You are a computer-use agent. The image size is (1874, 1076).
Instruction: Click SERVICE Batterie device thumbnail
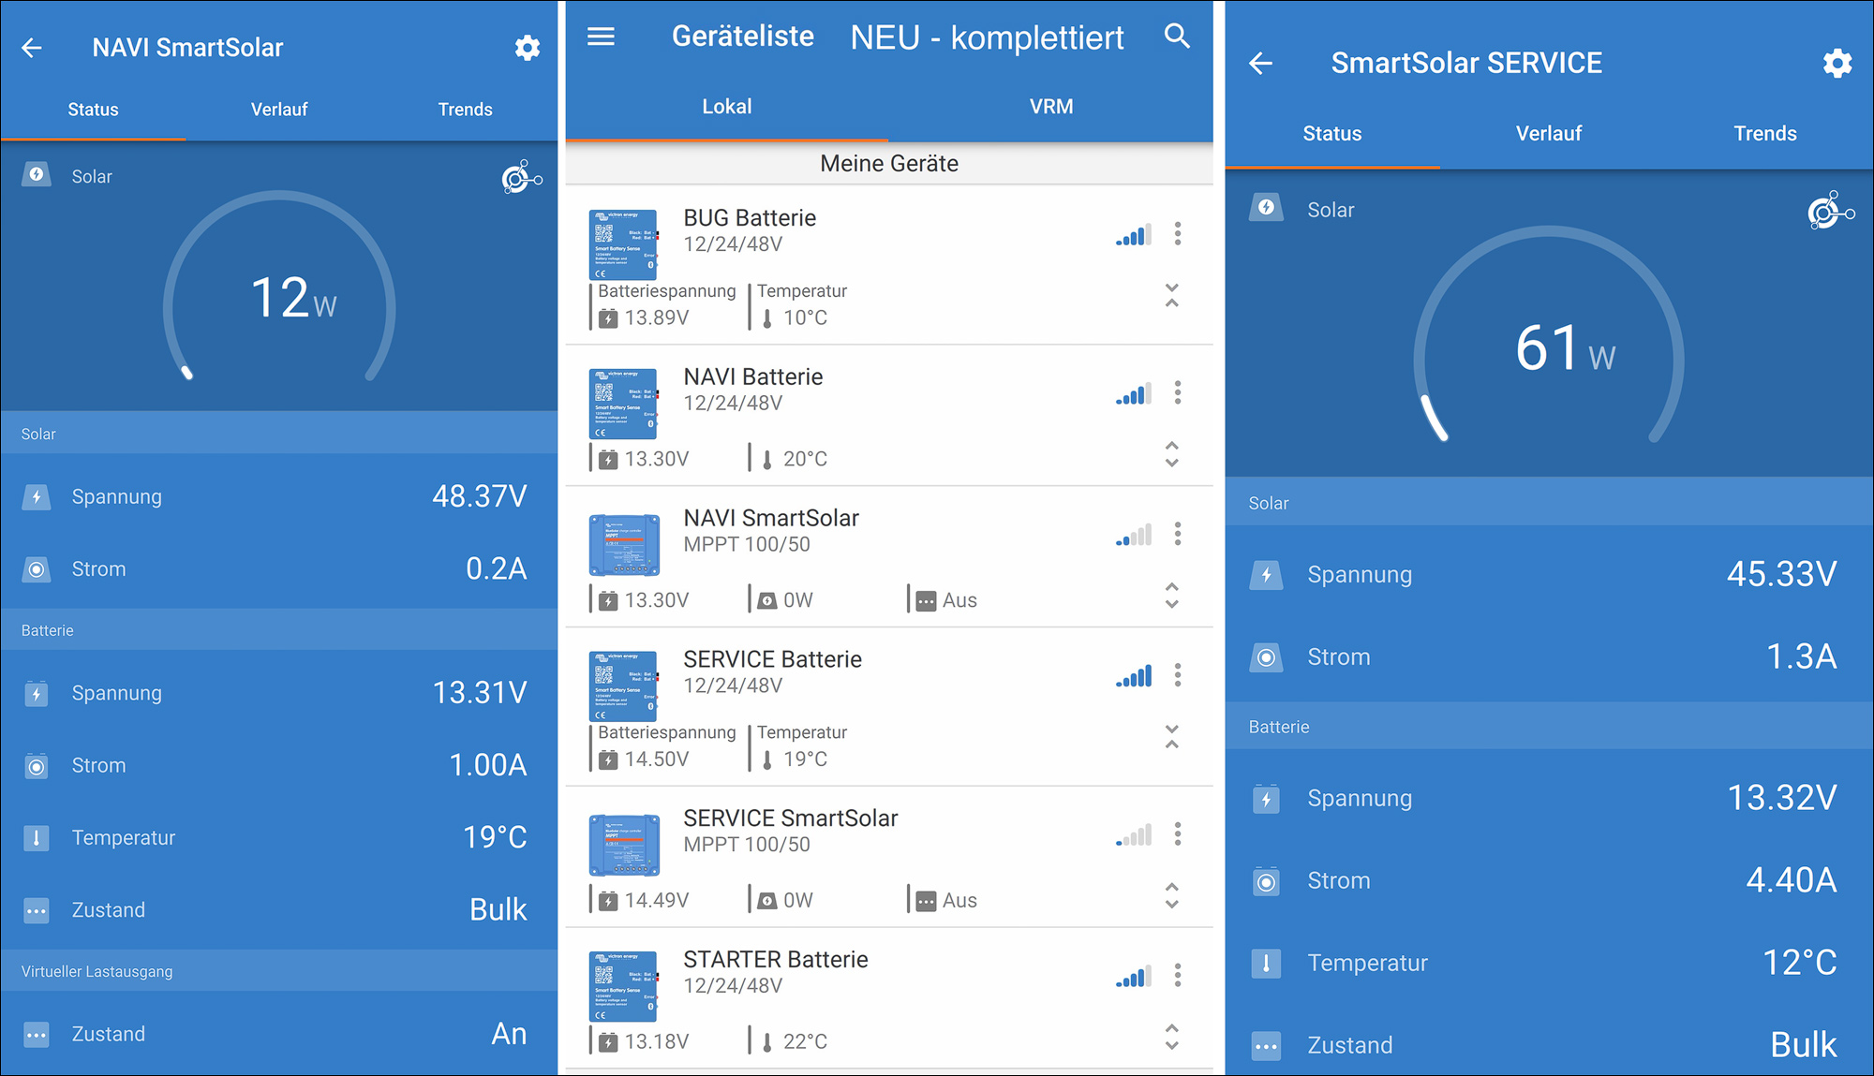click(623, 685)
